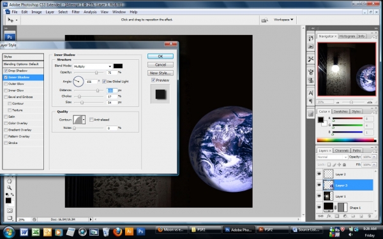This screenshot has height=239, width=383.
Task: Enable the Stroke checkbox
Action: pos(6,143)
